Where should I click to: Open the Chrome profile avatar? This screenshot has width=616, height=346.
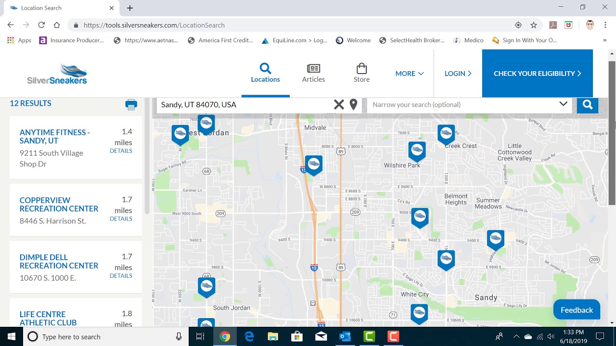pyautogui.click(x=590, y=25)
